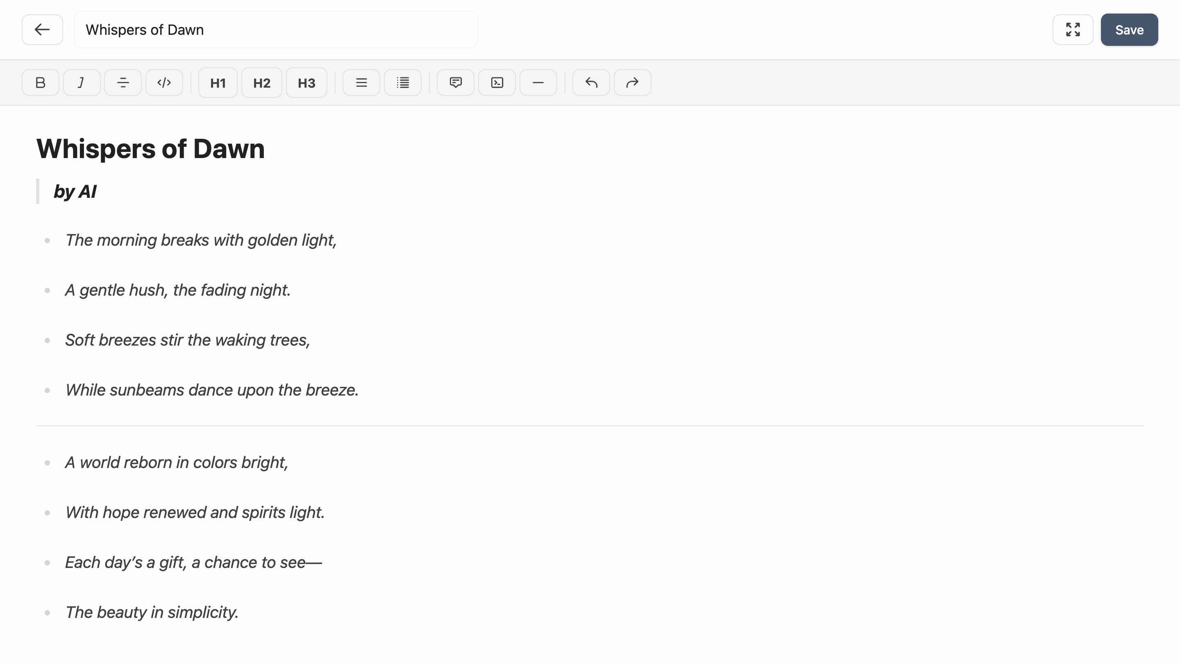The width and height of the screenshot is (1180, 665).
Task: Toggle italic formatting
Action: point(82,82)
